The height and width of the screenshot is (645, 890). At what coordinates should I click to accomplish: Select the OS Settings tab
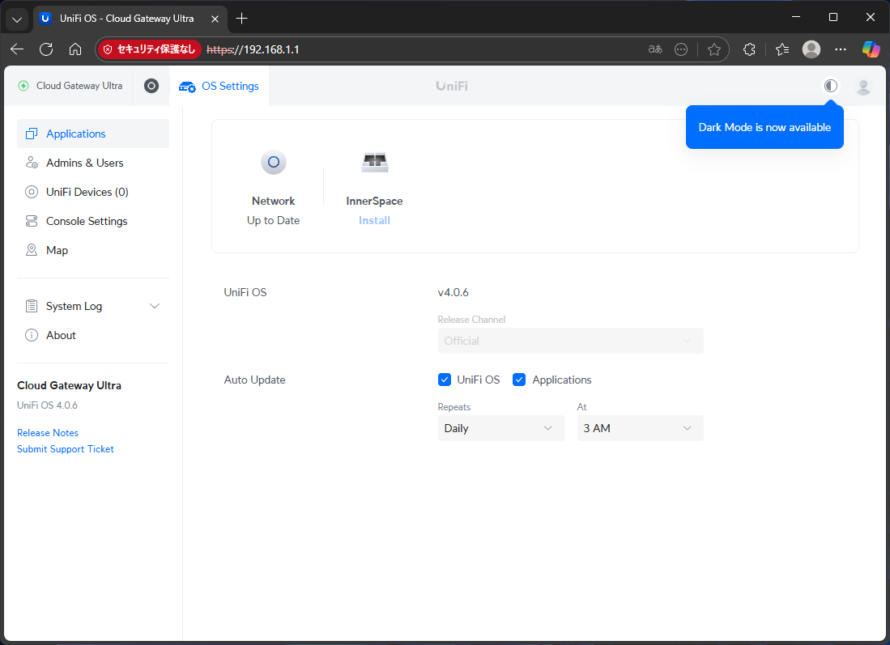pos(219,86)
